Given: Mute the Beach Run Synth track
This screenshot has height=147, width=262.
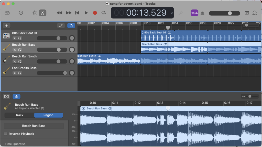Looking at the screenshot, I should pyautogui.click(x=15, y=62).
